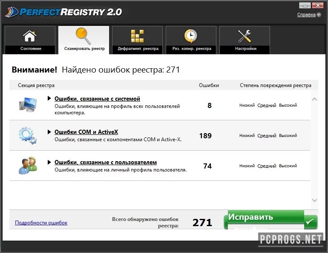The height and width of the screenshot is (253, 328).
Task: Open Ошибки, связанные с системой link
Action: [97, 99]
